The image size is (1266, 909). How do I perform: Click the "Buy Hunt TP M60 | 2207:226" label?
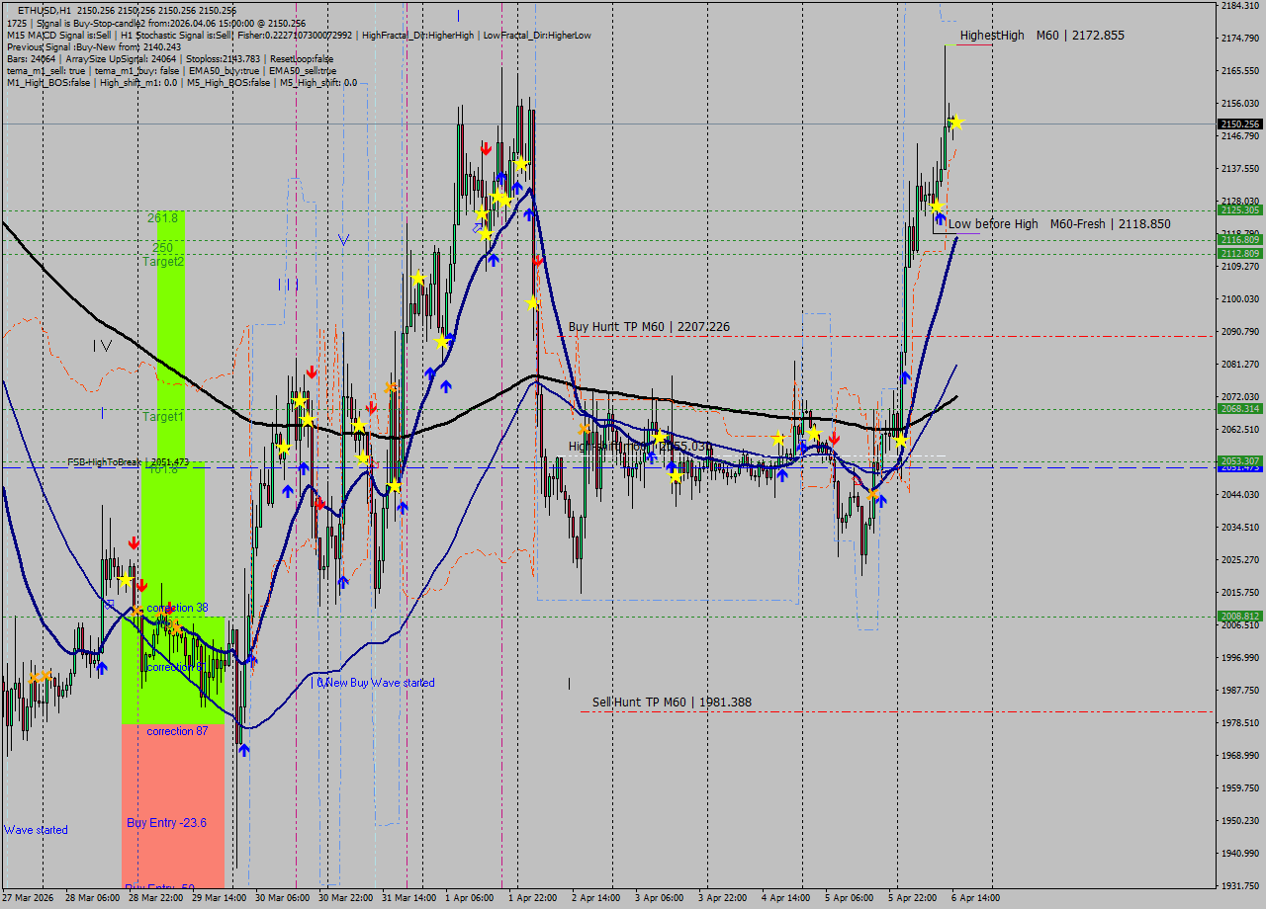(x=648, y=326)
